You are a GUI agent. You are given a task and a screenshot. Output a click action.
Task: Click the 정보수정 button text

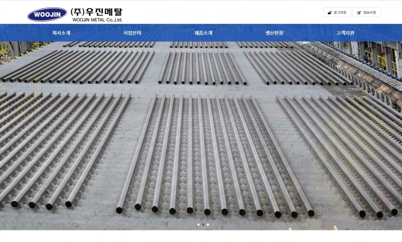click(x=369, y=12)
